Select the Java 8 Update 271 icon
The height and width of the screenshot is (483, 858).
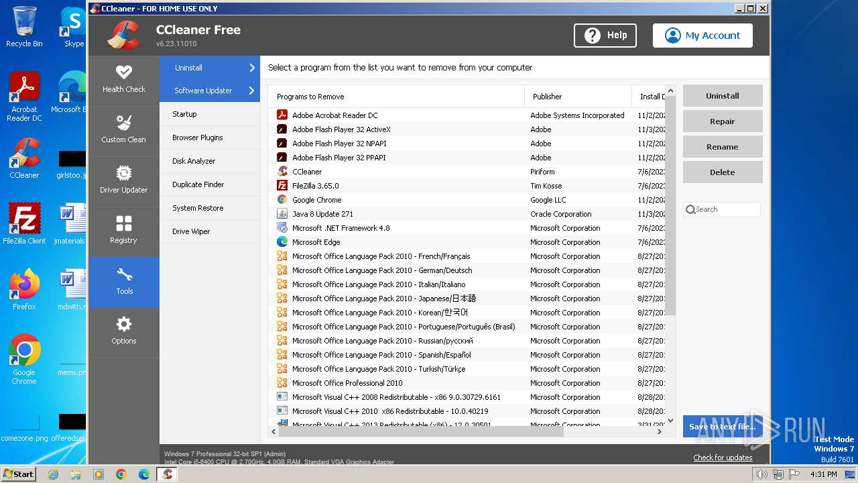[282, 214]
